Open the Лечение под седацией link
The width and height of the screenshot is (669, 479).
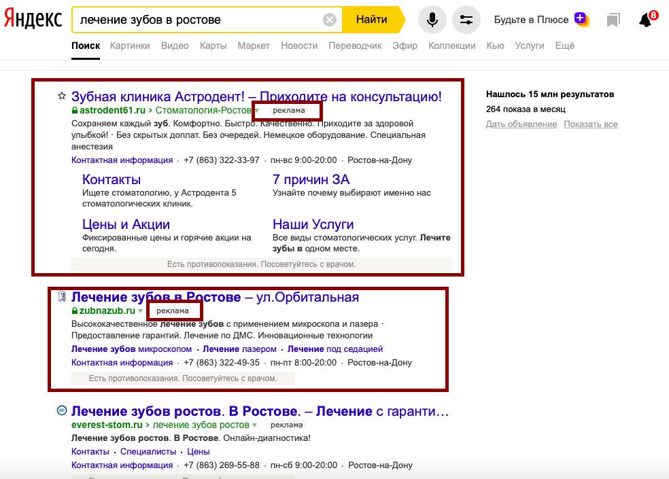coord(335,349)
